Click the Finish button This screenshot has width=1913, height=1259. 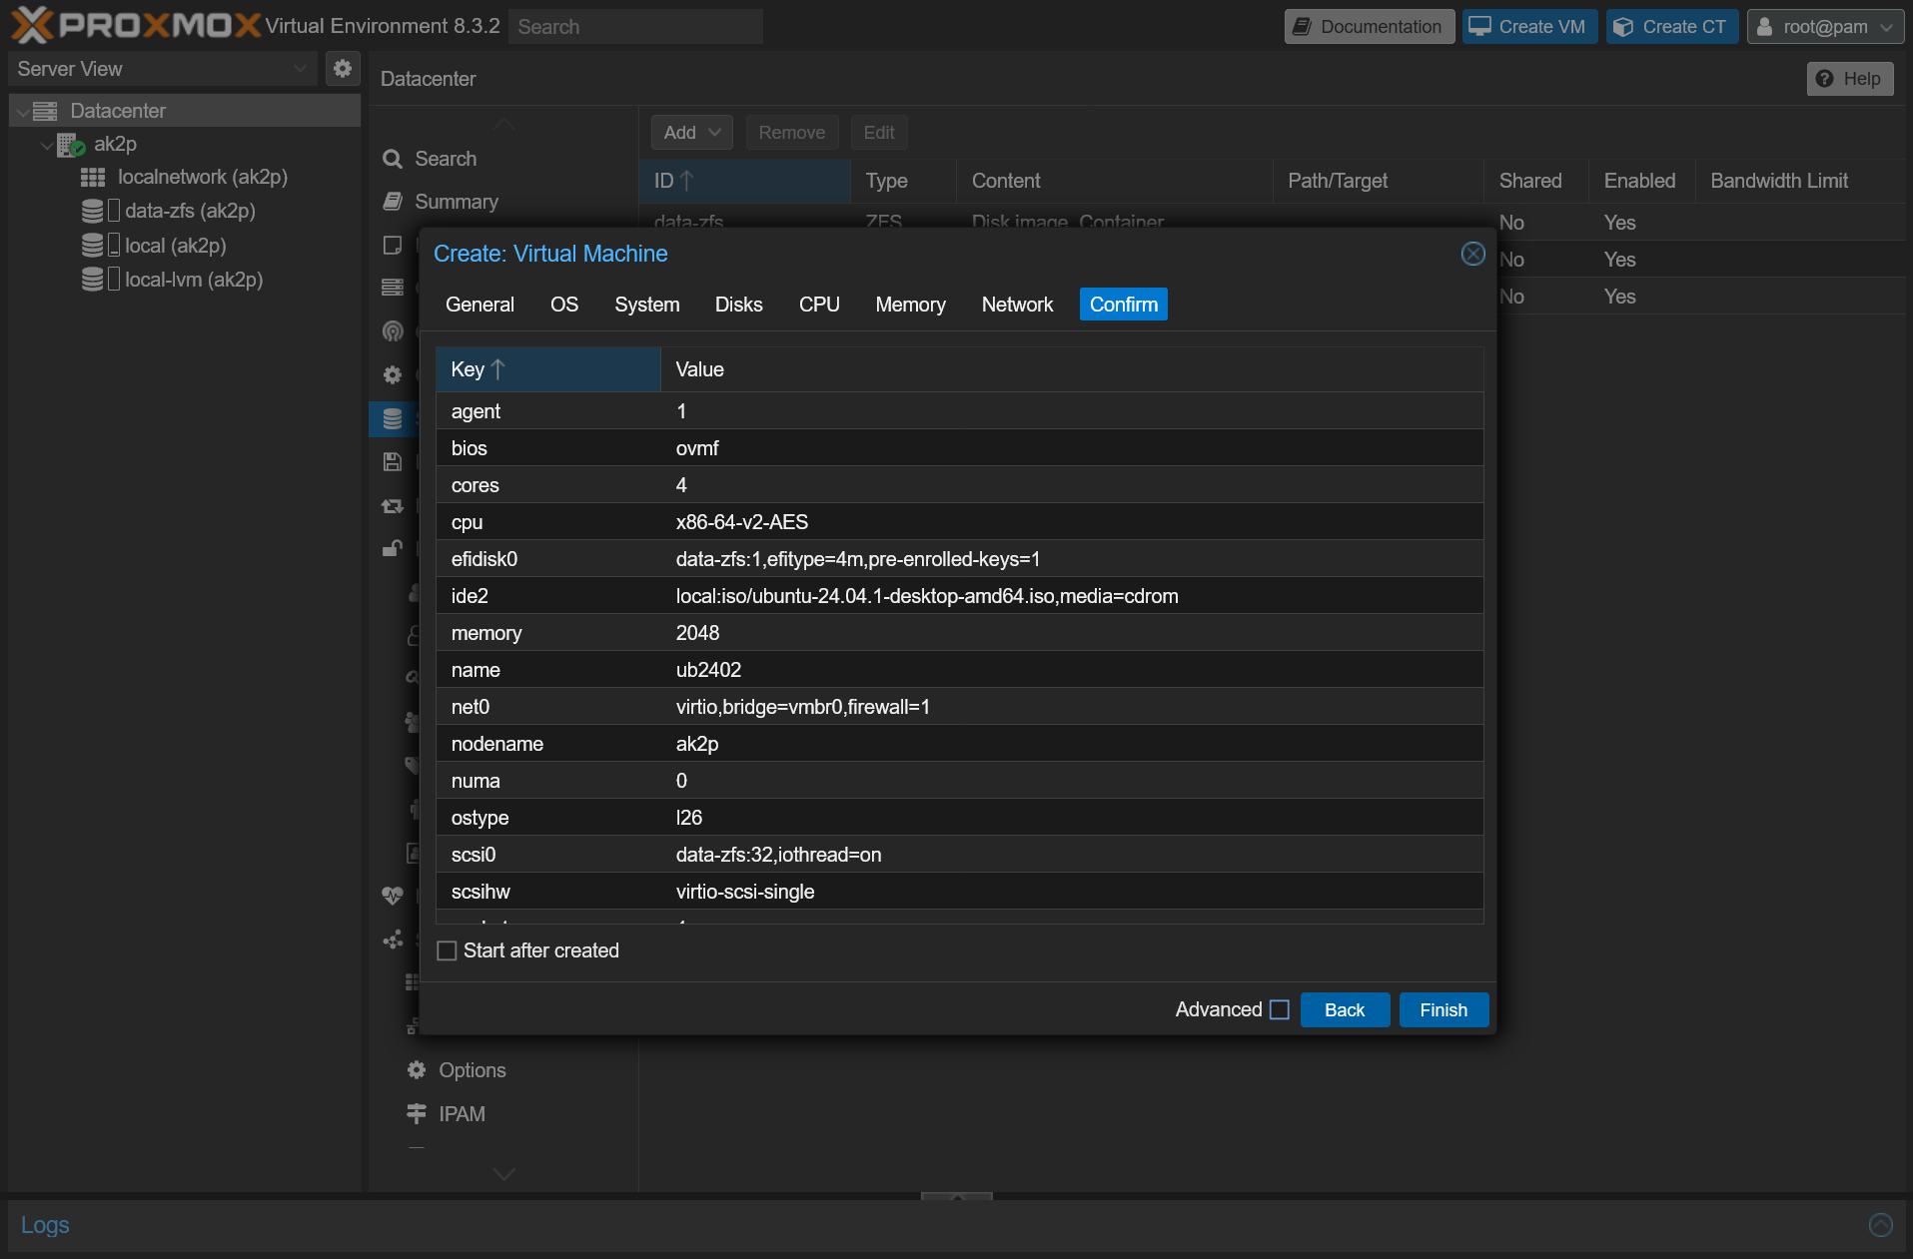point(1443,1009)
